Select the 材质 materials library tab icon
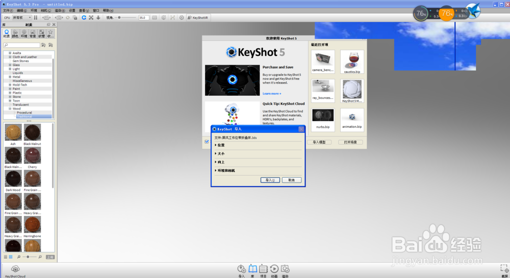The image size is (510, 278). pyautogui.click(x=7, y=34)
